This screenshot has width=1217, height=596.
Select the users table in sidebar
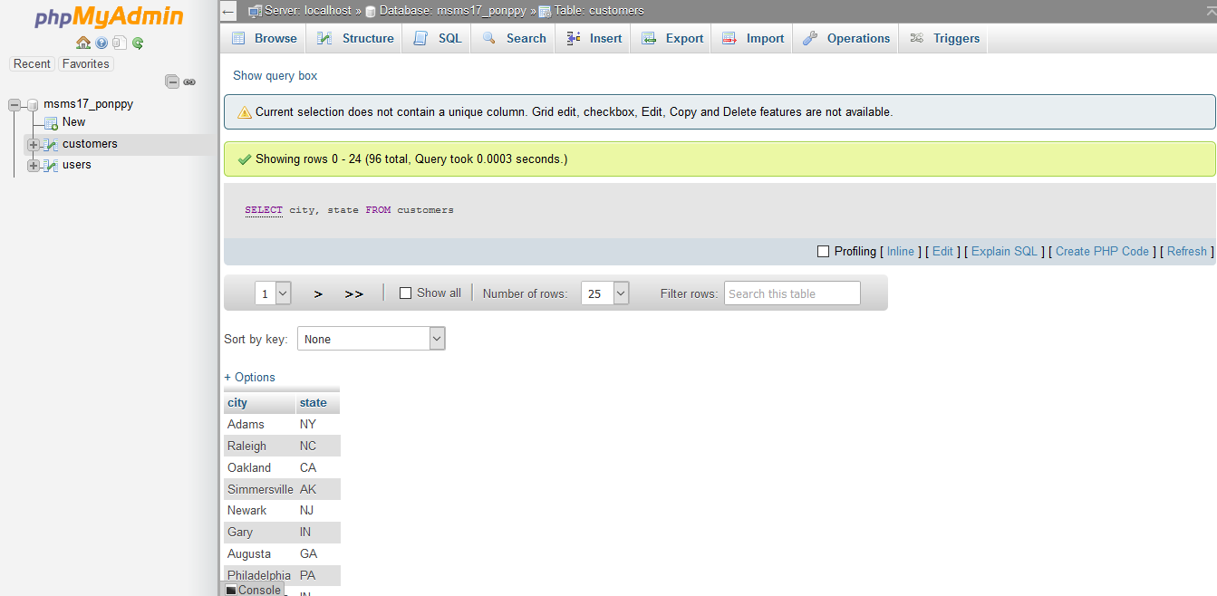(77, 165)
